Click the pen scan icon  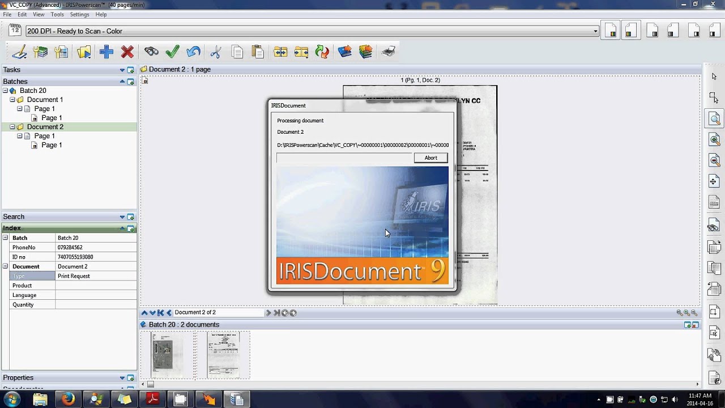tap(19, 52)
